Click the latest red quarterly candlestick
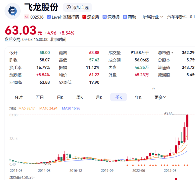Viewport: 195px width, 180px height. [x=187, y=121]
